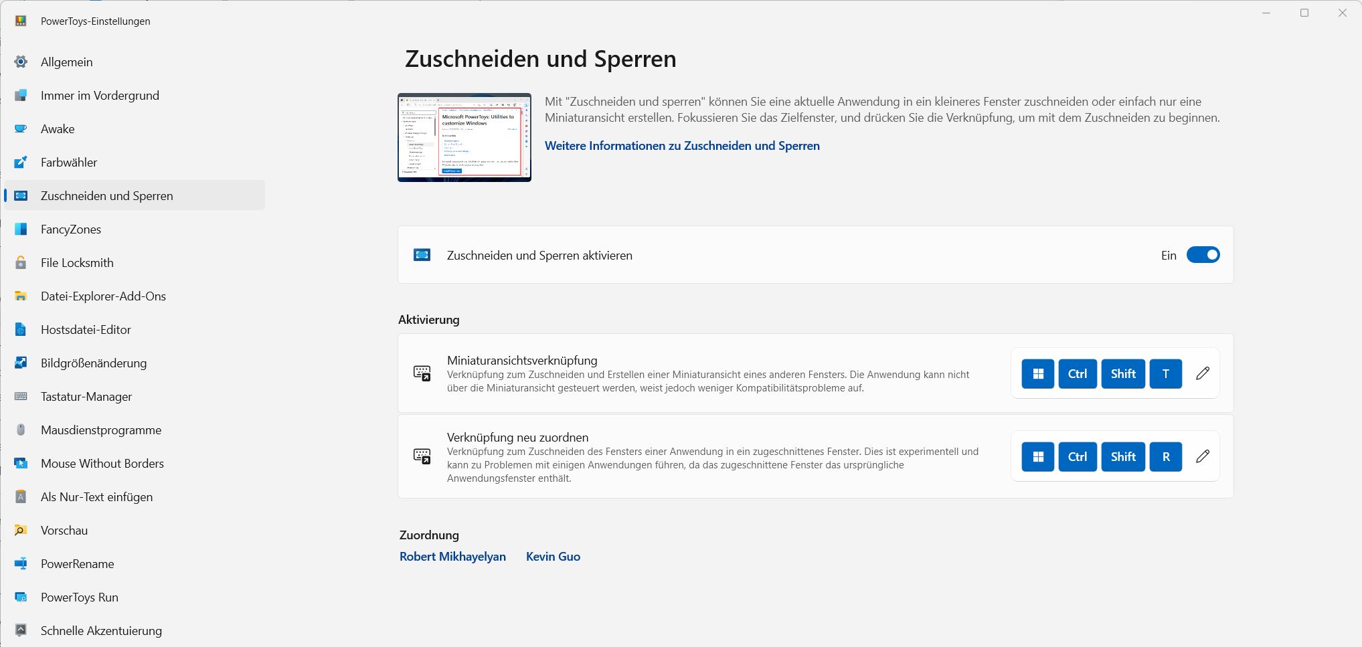Open Vorschau via its magnifier icon

tap(21, 531)
